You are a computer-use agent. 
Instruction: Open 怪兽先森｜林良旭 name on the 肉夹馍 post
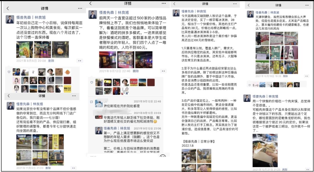click(265, 96)
